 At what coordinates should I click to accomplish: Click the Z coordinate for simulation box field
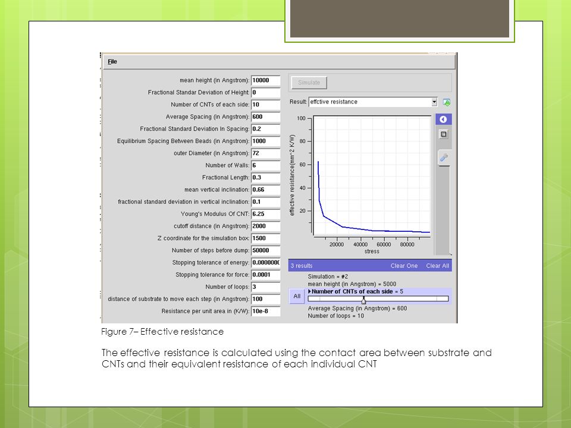[265, 238]
